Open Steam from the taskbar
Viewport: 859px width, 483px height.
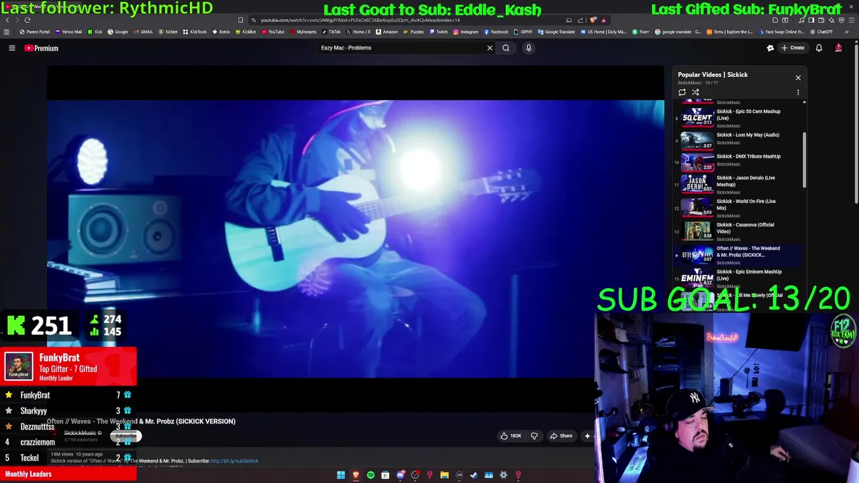pyautogui.click(x=474, y=475)
